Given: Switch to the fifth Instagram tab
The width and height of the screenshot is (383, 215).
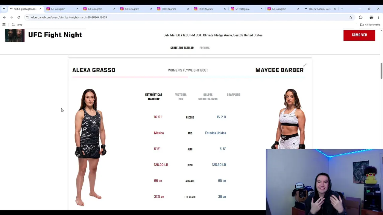Looking at the screenshot, I should point(209,9).
